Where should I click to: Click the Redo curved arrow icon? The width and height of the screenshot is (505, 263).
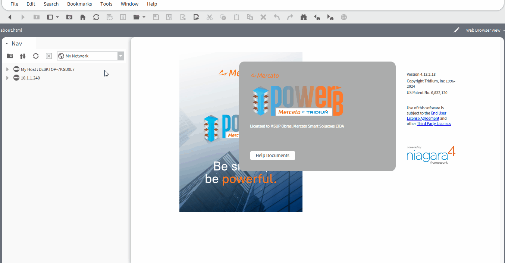290,17
